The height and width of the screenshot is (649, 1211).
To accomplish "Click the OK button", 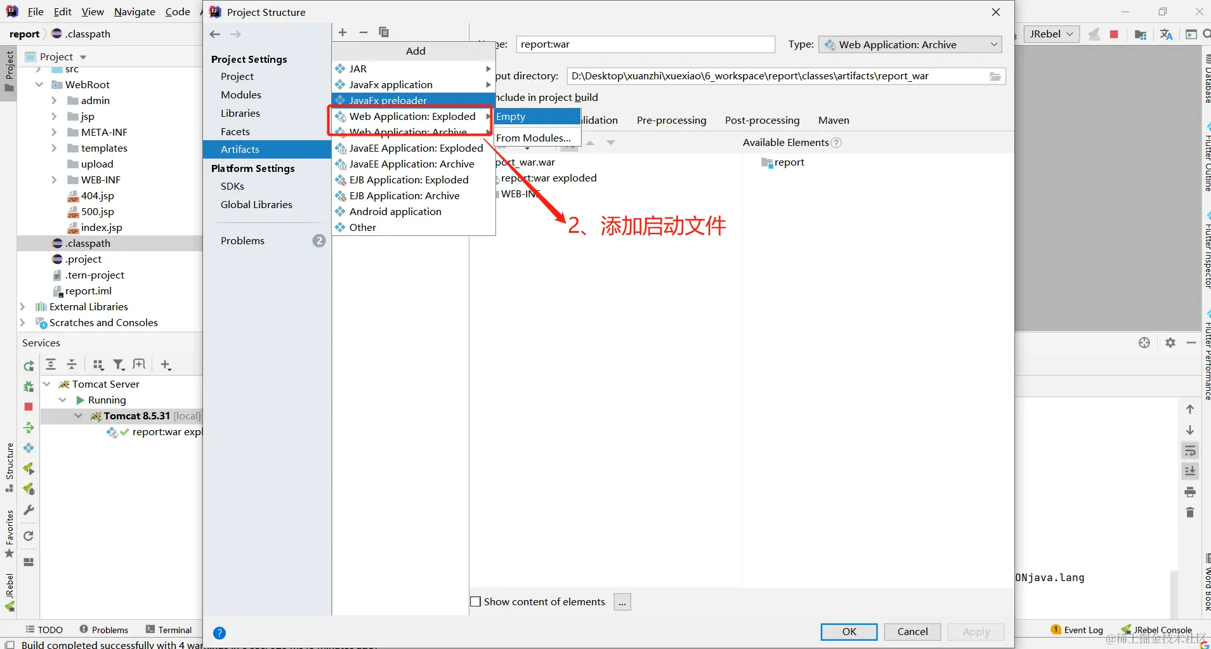I will (849, 632).
